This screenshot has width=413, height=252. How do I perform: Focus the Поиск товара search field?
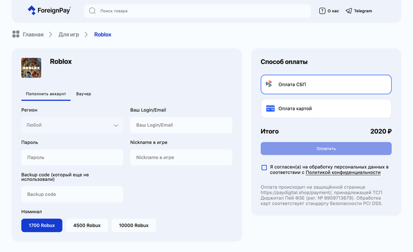(198, 11)
